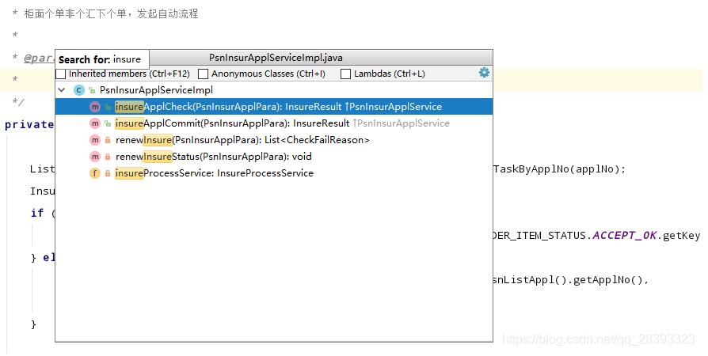Open the structure popup settings gear
708x356 pixels.
tap(484, 73)
